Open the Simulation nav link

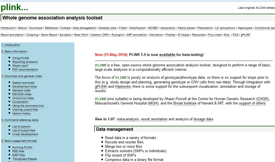click(x=156, y=35)
